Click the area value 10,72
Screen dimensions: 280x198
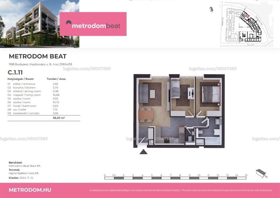point(56,102)
